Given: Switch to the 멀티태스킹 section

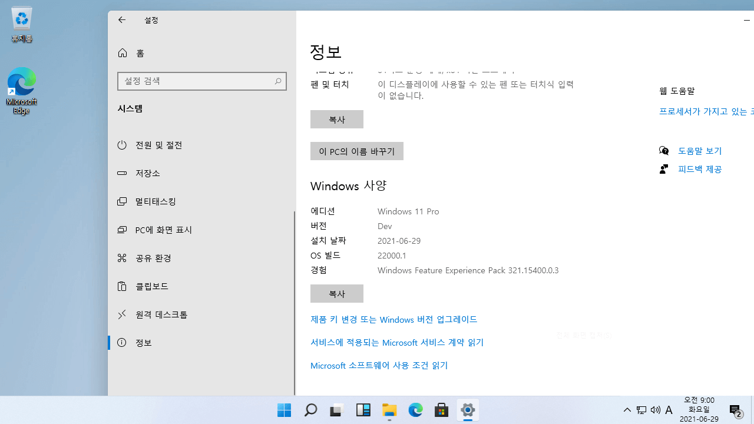Looking at the screenshot, I should click(x=201, y=201).
